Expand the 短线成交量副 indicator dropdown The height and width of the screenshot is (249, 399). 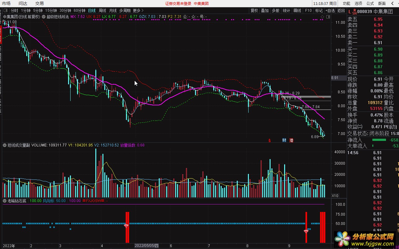coord(5,145)
